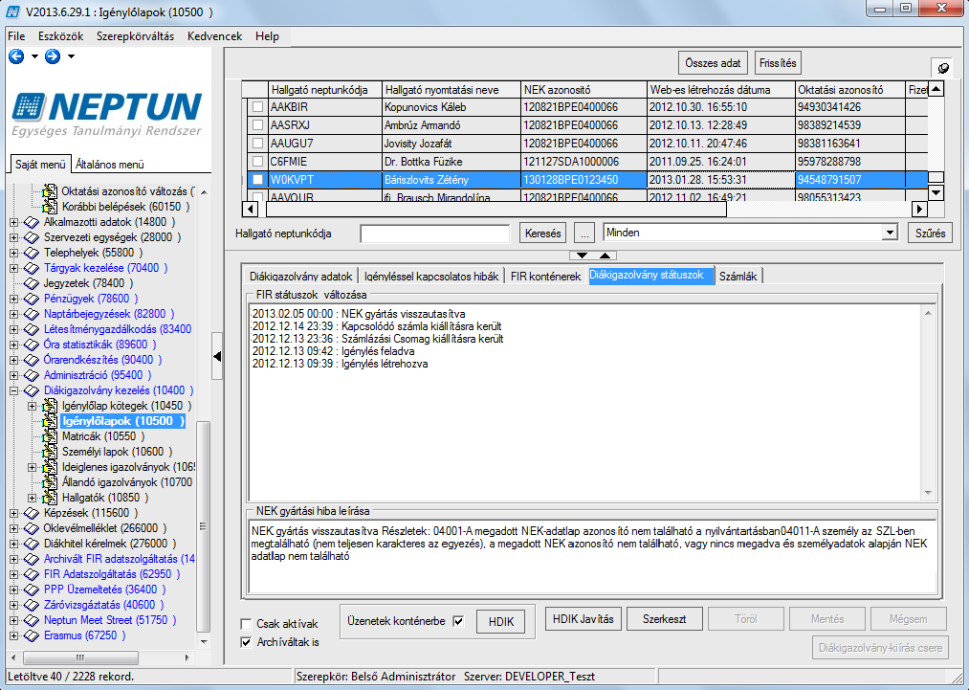Switch to the Diákigazolvány adatok tab
The height and width of the screenshot is (690, 969).
[x=301, y=277]
